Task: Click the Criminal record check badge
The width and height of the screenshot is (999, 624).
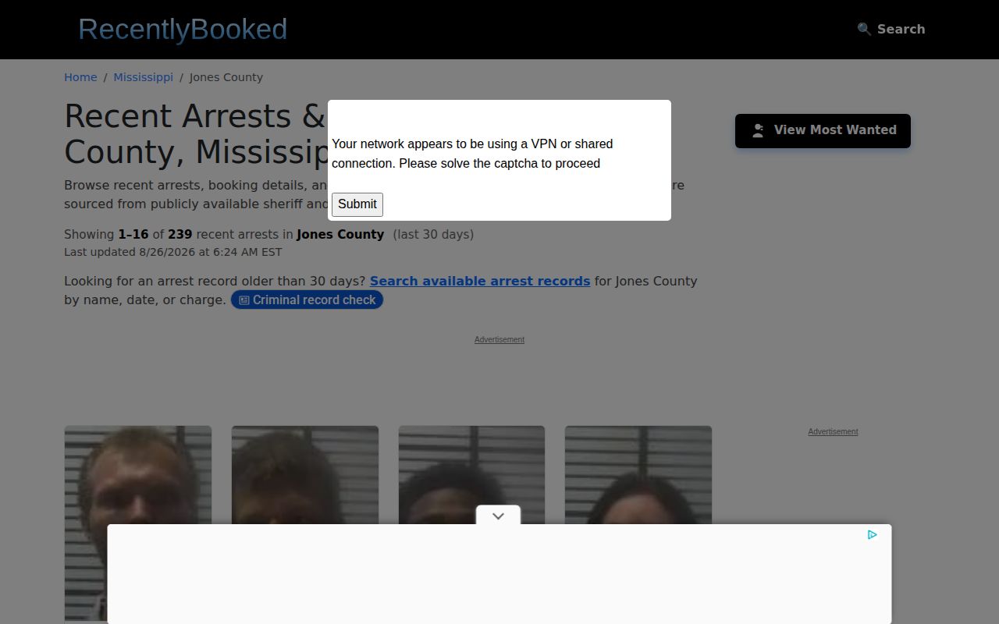Action: click(x=307, y=300)
